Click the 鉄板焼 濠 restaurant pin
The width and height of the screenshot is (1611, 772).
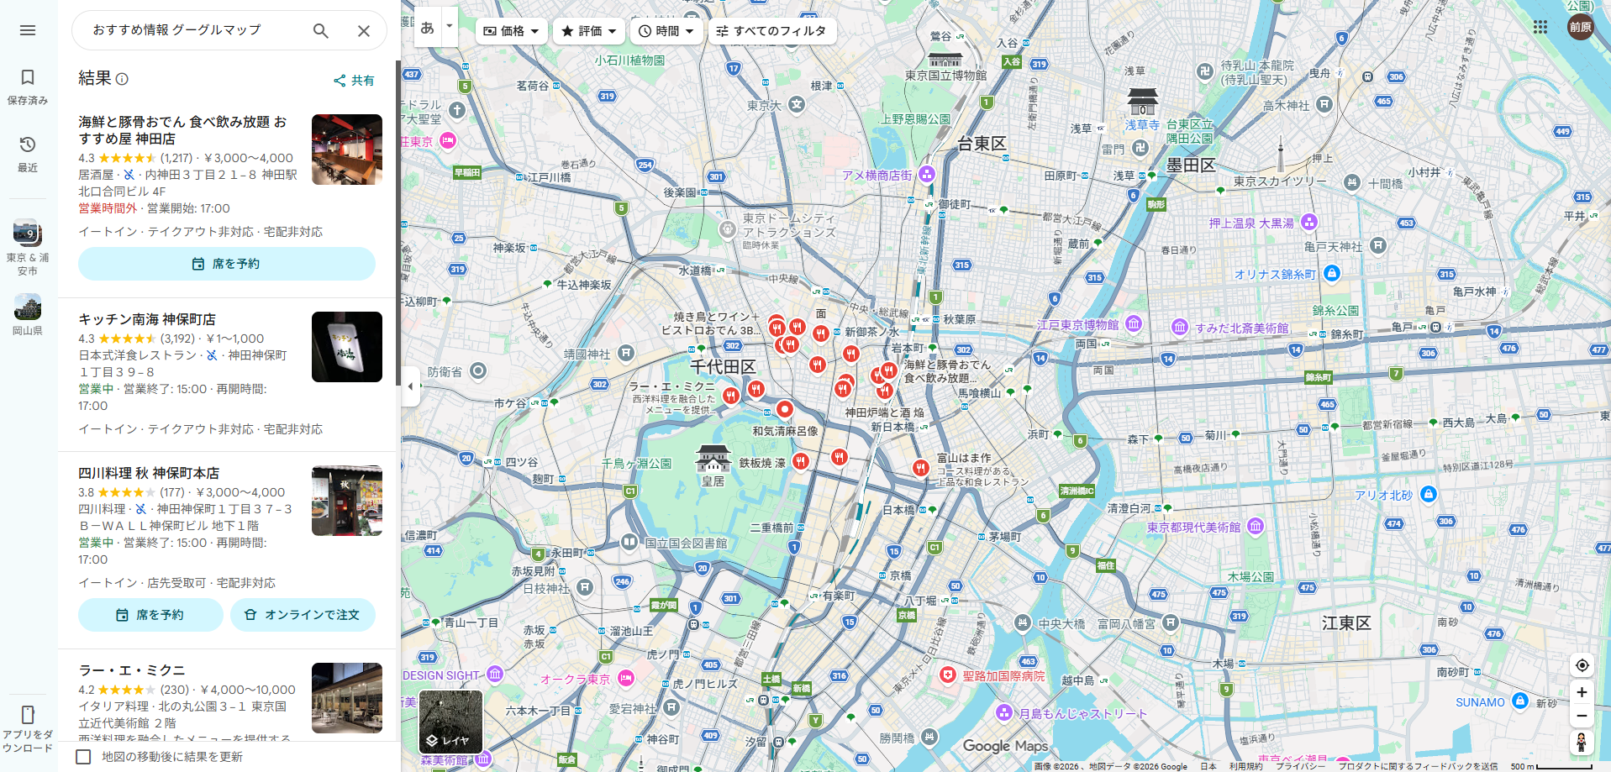tap(801, 460)
